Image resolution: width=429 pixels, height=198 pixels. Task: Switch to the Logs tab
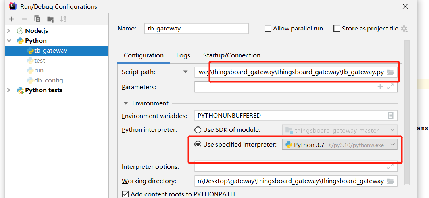pos(183,55)
